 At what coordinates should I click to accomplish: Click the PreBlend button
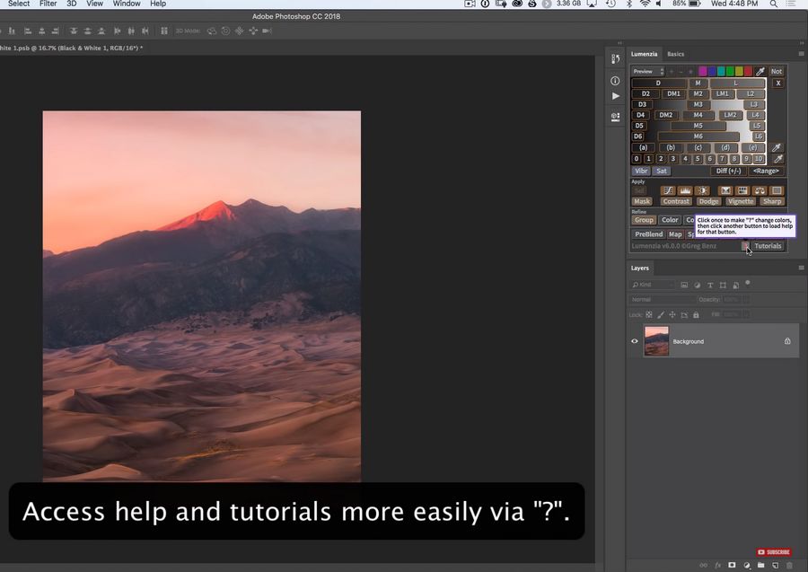[x=649, y=234]
